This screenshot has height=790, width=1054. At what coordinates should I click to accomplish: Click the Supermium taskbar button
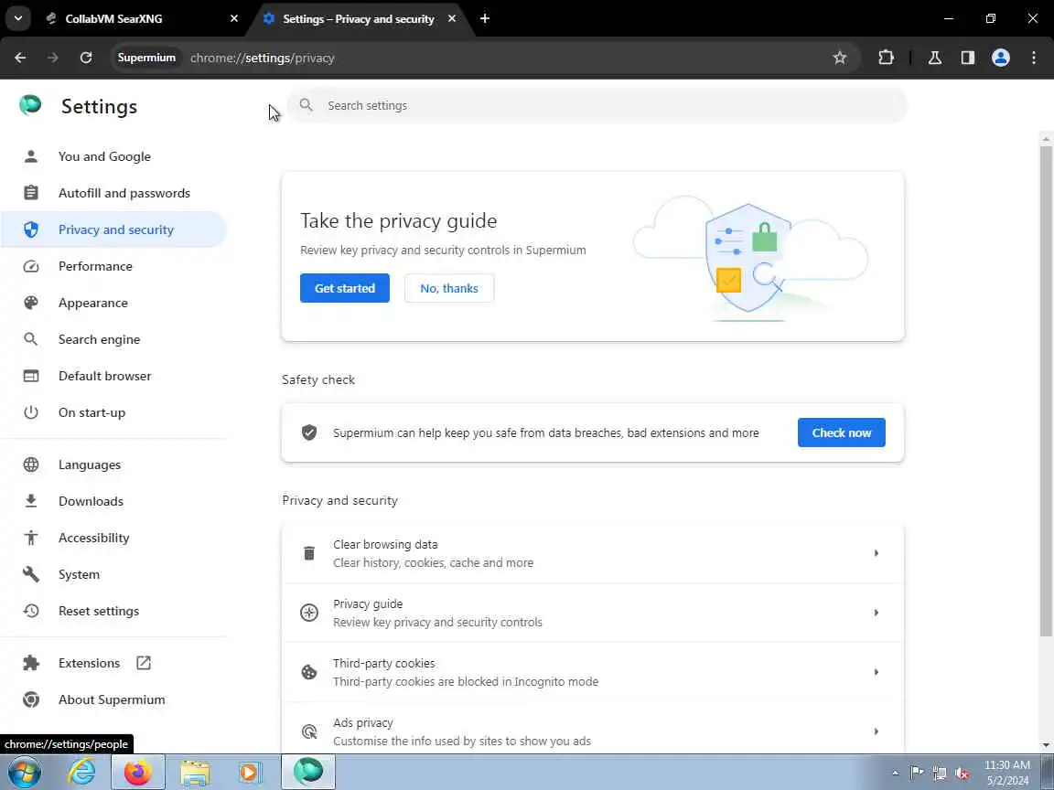click(x=307, y=772)
